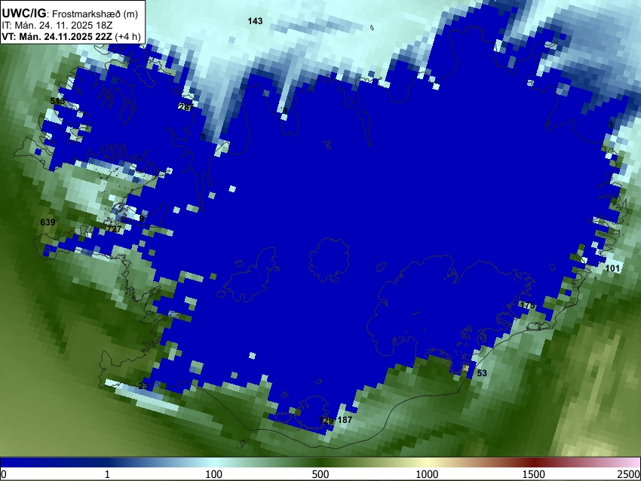This screenshot has width=641, height=481.
Task: Click the 'UWC/IG: Frostmarkshæð (m)' title text
Action: tap(70, 14)
